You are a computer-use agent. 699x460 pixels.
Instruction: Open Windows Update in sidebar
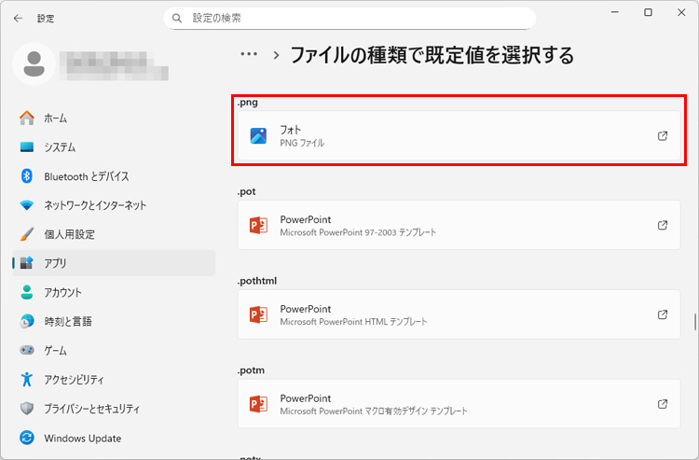coord(82,438)
